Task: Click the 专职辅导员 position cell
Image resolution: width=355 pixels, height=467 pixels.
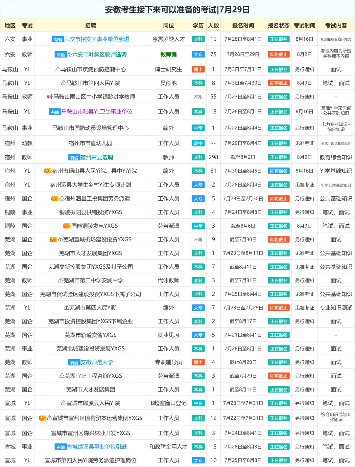Action: point(169,362)
